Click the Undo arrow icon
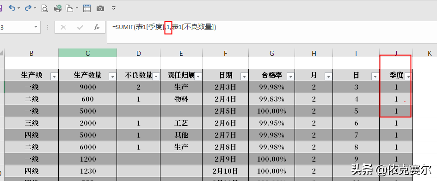The image size is (437, 181). [12, 8]
